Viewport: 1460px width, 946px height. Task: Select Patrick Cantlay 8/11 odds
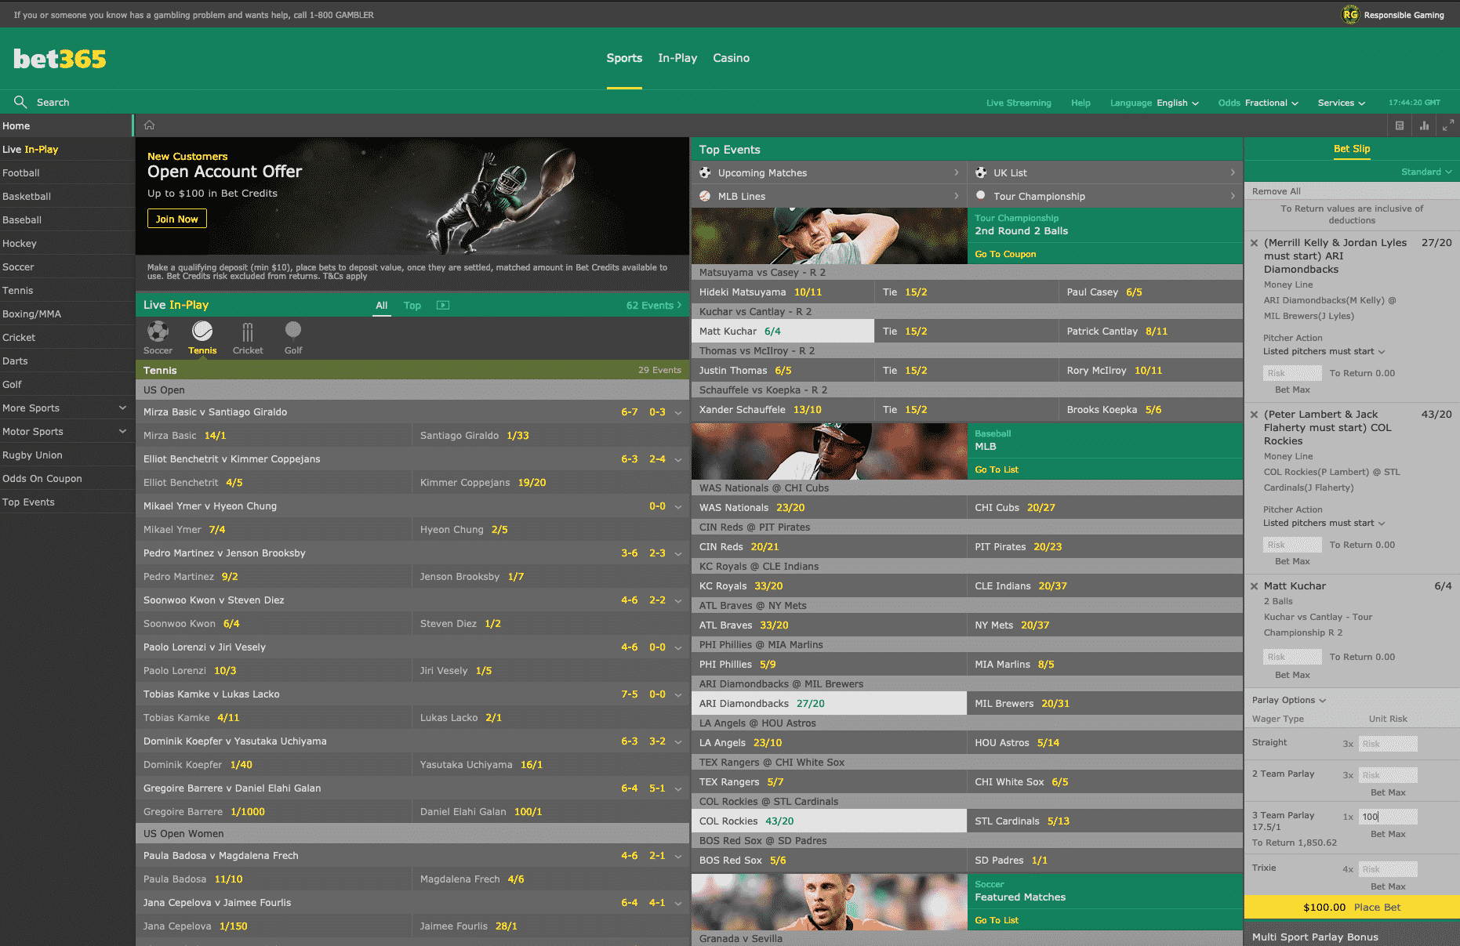1150,331
